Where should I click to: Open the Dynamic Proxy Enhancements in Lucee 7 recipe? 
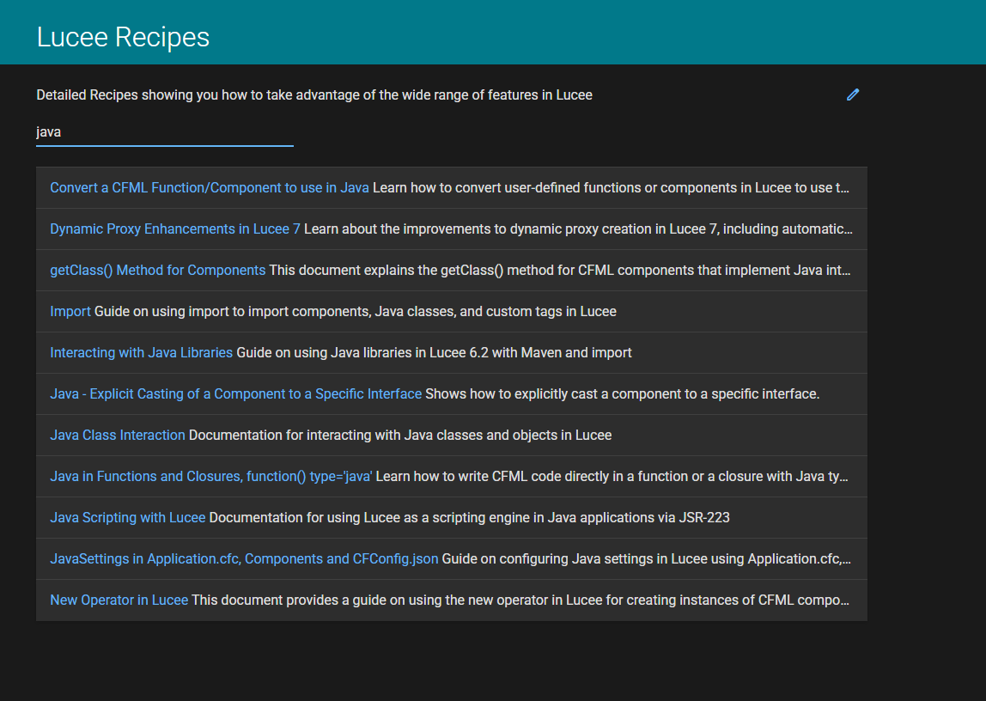pyautogui.click(x=175, y=229)
